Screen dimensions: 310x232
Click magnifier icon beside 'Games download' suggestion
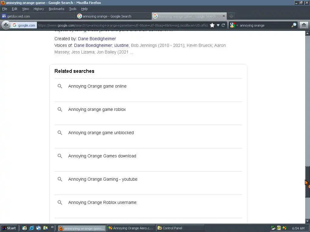coord(60,156)
